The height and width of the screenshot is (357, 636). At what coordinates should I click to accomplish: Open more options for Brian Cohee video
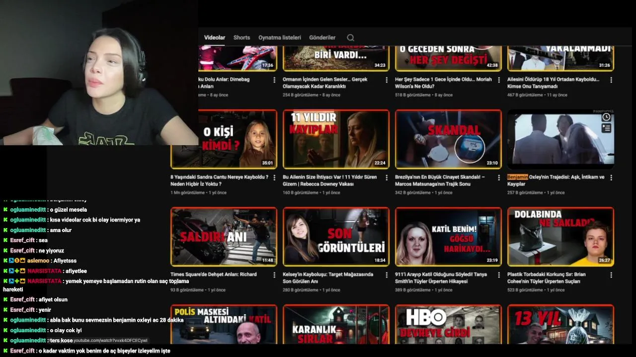tap(611, 275)
